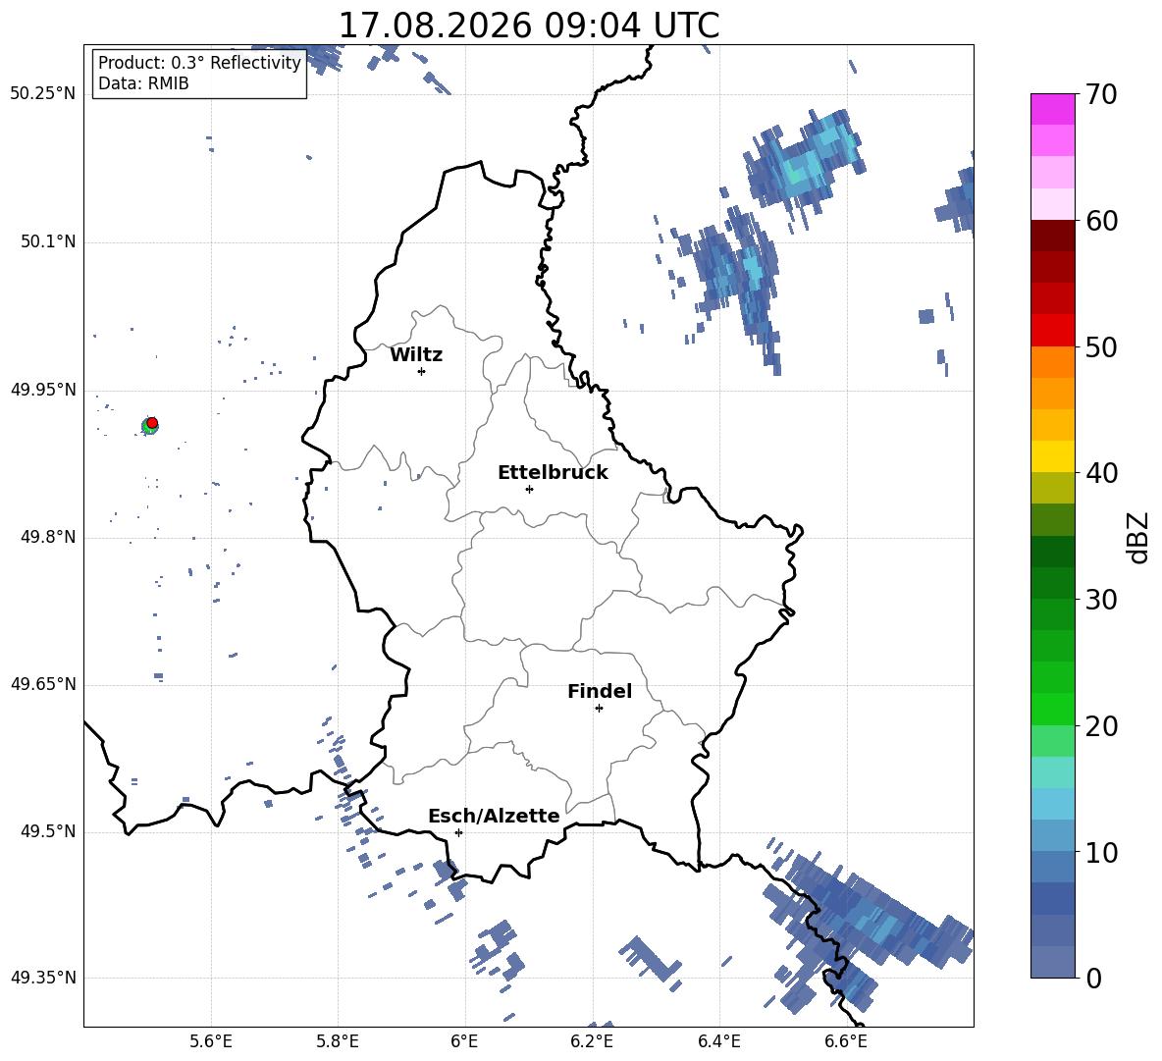The width and height of the screenshot is (1162, 1061).
Task: Click the Product 0.3° Reflectivity info box
Action: click(x=199, y=74)
